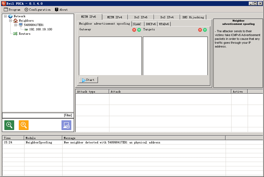This screenshot has height=177, width=264.
Task: Select the 548998417EB1 tree label
Action: click(x=34, y=25)
